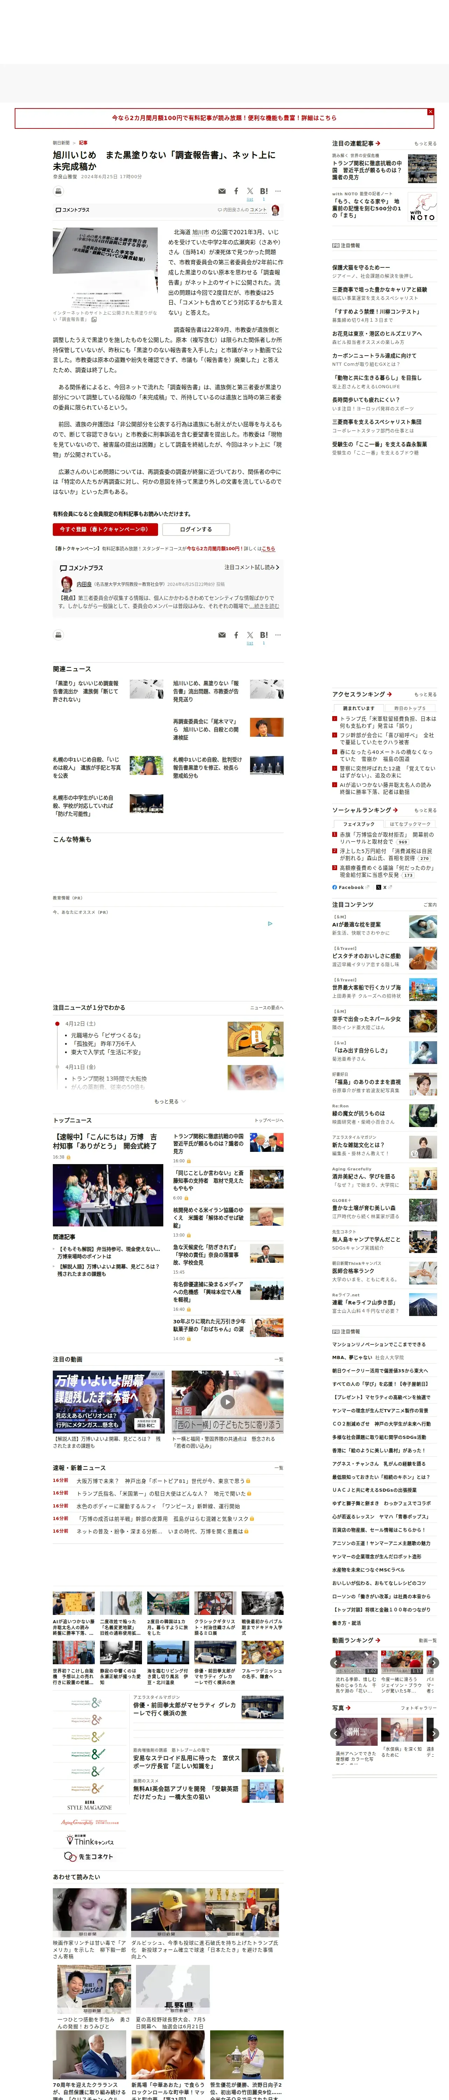The width and height of the screenshot is (449, 2100).
Task: Open the ご案内 link beside 注目コンテンツ
Action: click(429, 904)
